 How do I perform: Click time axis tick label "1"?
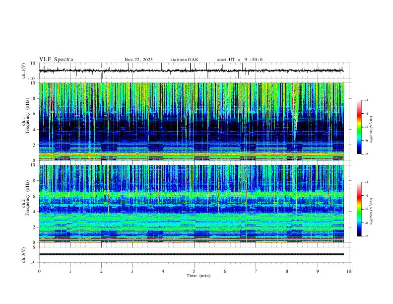click(70, 271)
